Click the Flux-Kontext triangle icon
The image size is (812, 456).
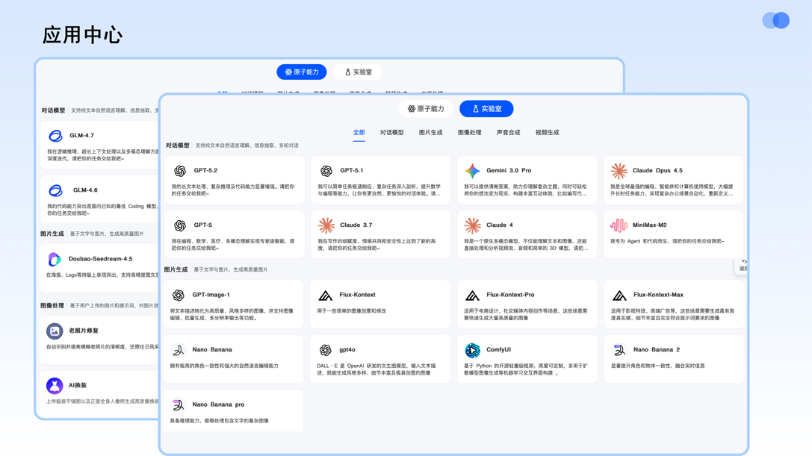pos(325,296)
